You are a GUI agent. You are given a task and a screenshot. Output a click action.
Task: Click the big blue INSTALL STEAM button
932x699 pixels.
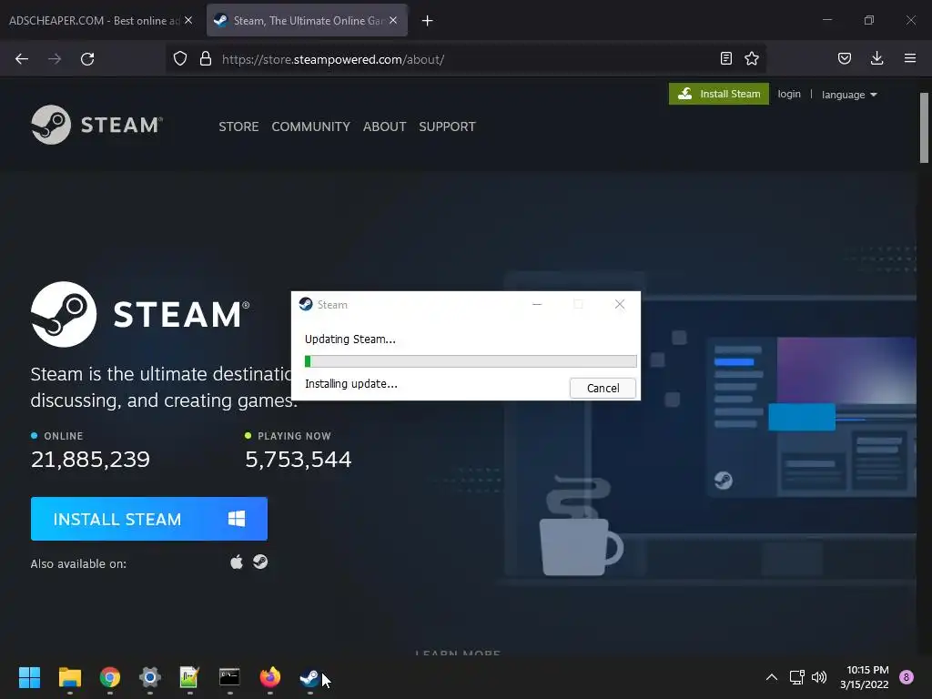(x=149, y=519)
